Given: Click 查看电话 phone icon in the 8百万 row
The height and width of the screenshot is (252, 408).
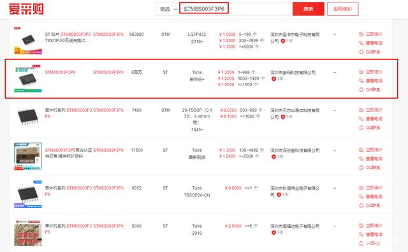Looking at the screenshot, I should tap(361, 80).
